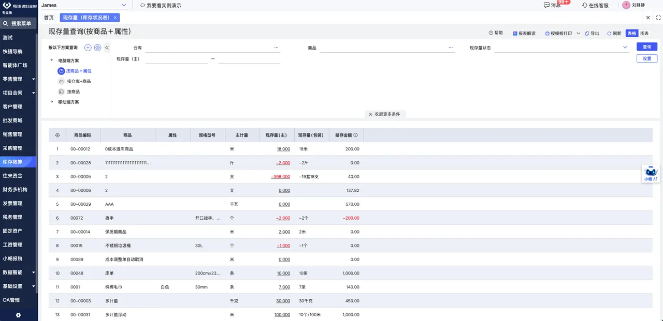The width and height of the screenshot is (663, 321).
Task: Expand 数据智能 sidebar menu
Action: 34,272
